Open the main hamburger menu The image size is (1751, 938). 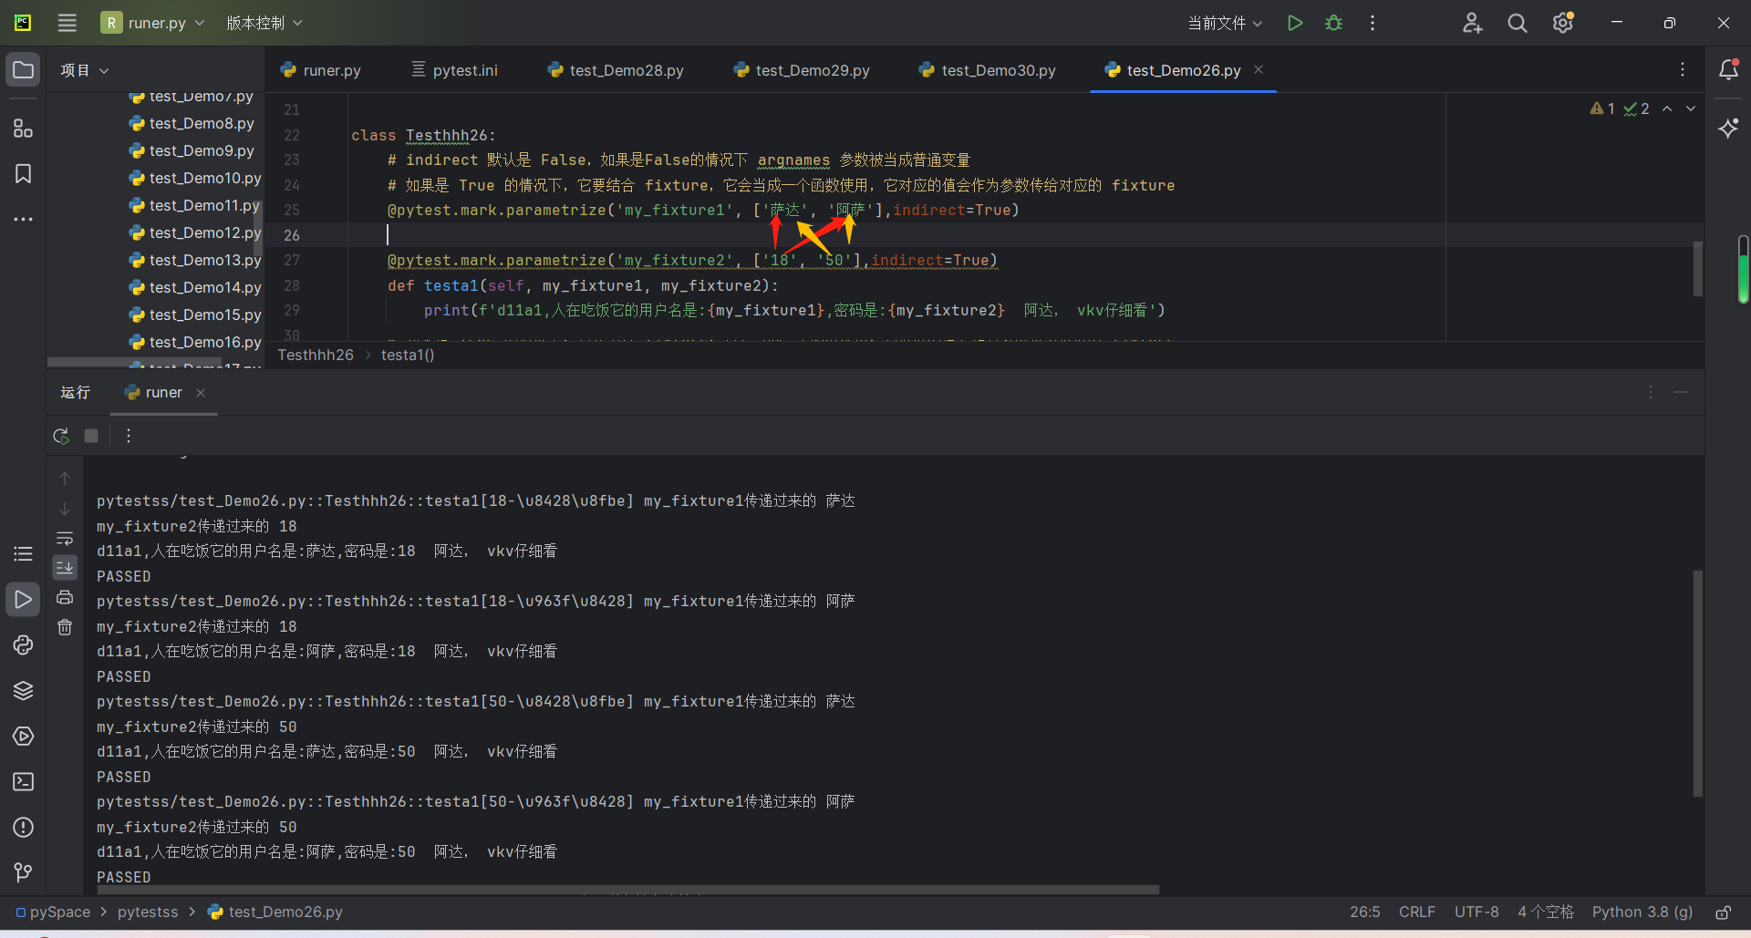point(67,23)
